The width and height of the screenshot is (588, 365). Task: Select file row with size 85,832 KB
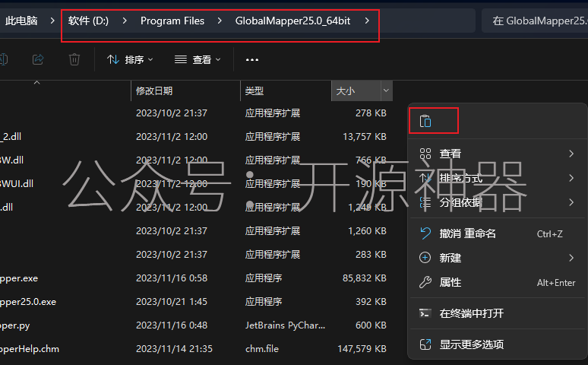195,278
